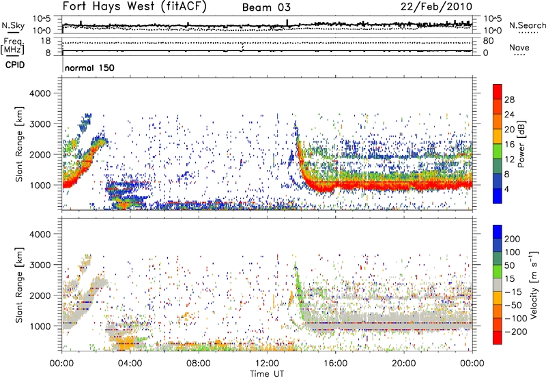Click the '16:00' time axis label
This screenshot has height=378, width=546.
point(335,364)
